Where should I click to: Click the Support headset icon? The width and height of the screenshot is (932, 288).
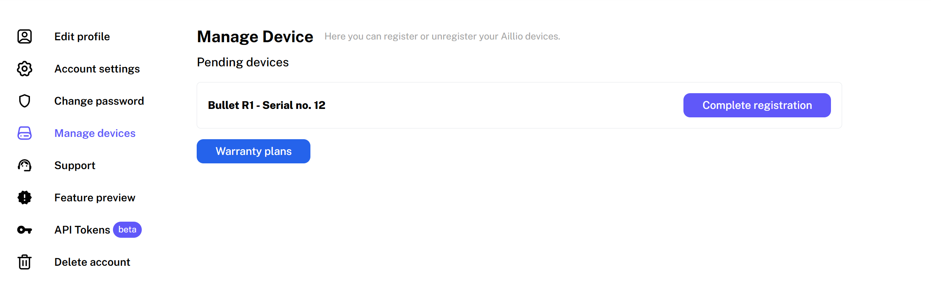(25, 165)
